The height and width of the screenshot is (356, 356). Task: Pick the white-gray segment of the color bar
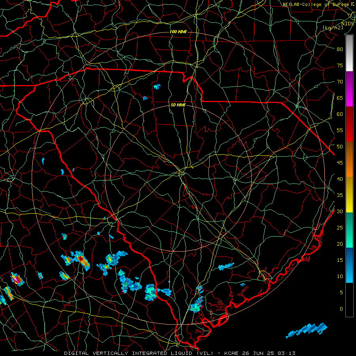(349, 53)
